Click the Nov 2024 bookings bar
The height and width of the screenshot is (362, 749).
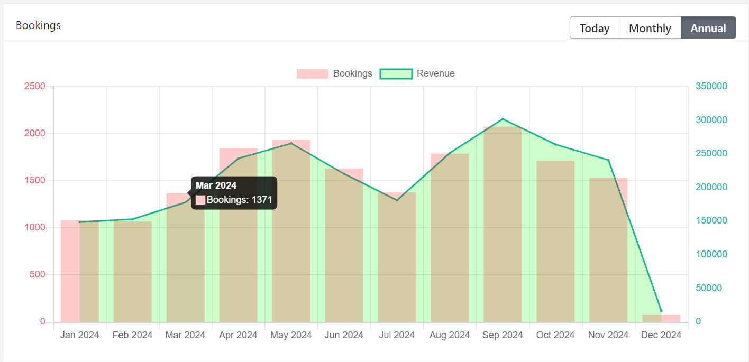[609, 250]
